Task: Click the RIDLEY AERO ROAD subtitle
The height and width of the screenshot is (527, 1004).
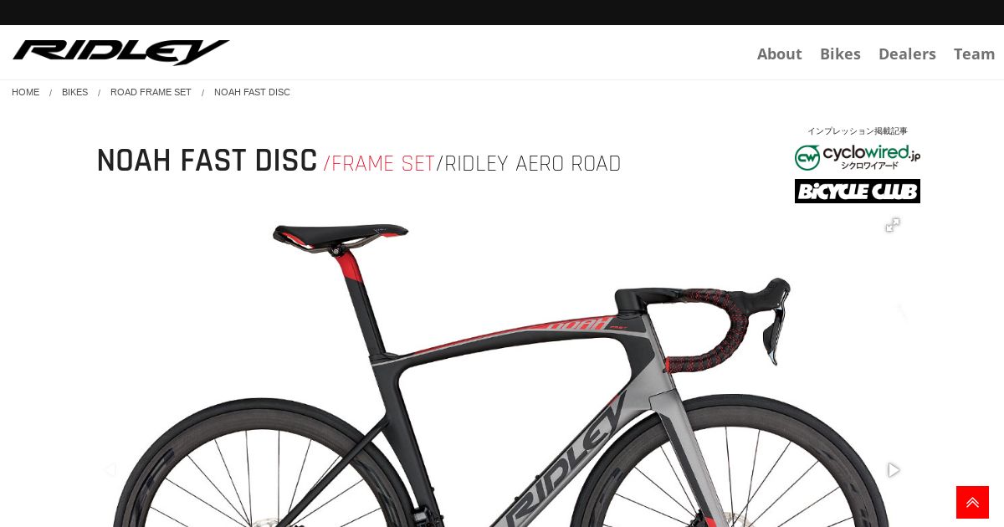Action: 533,164
